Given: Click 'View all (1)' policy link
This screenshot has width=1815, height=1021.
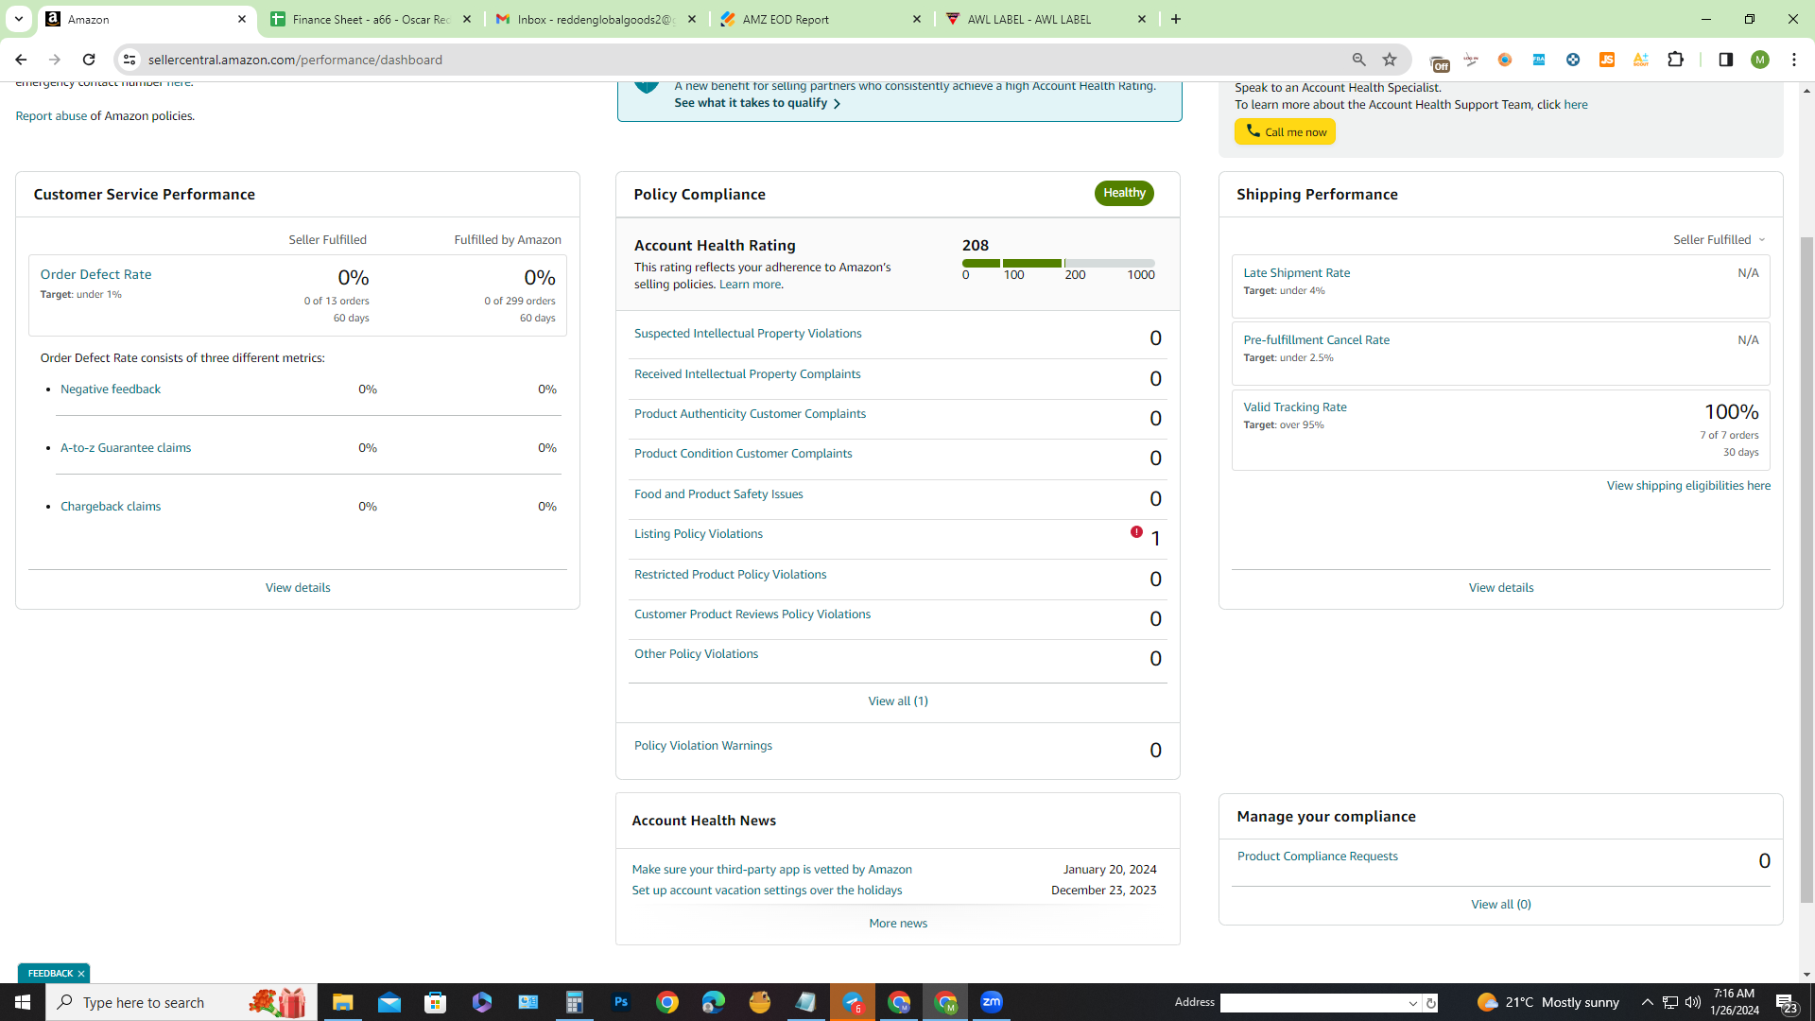Looking at the screenshot, I should click(x=898, y=701).
